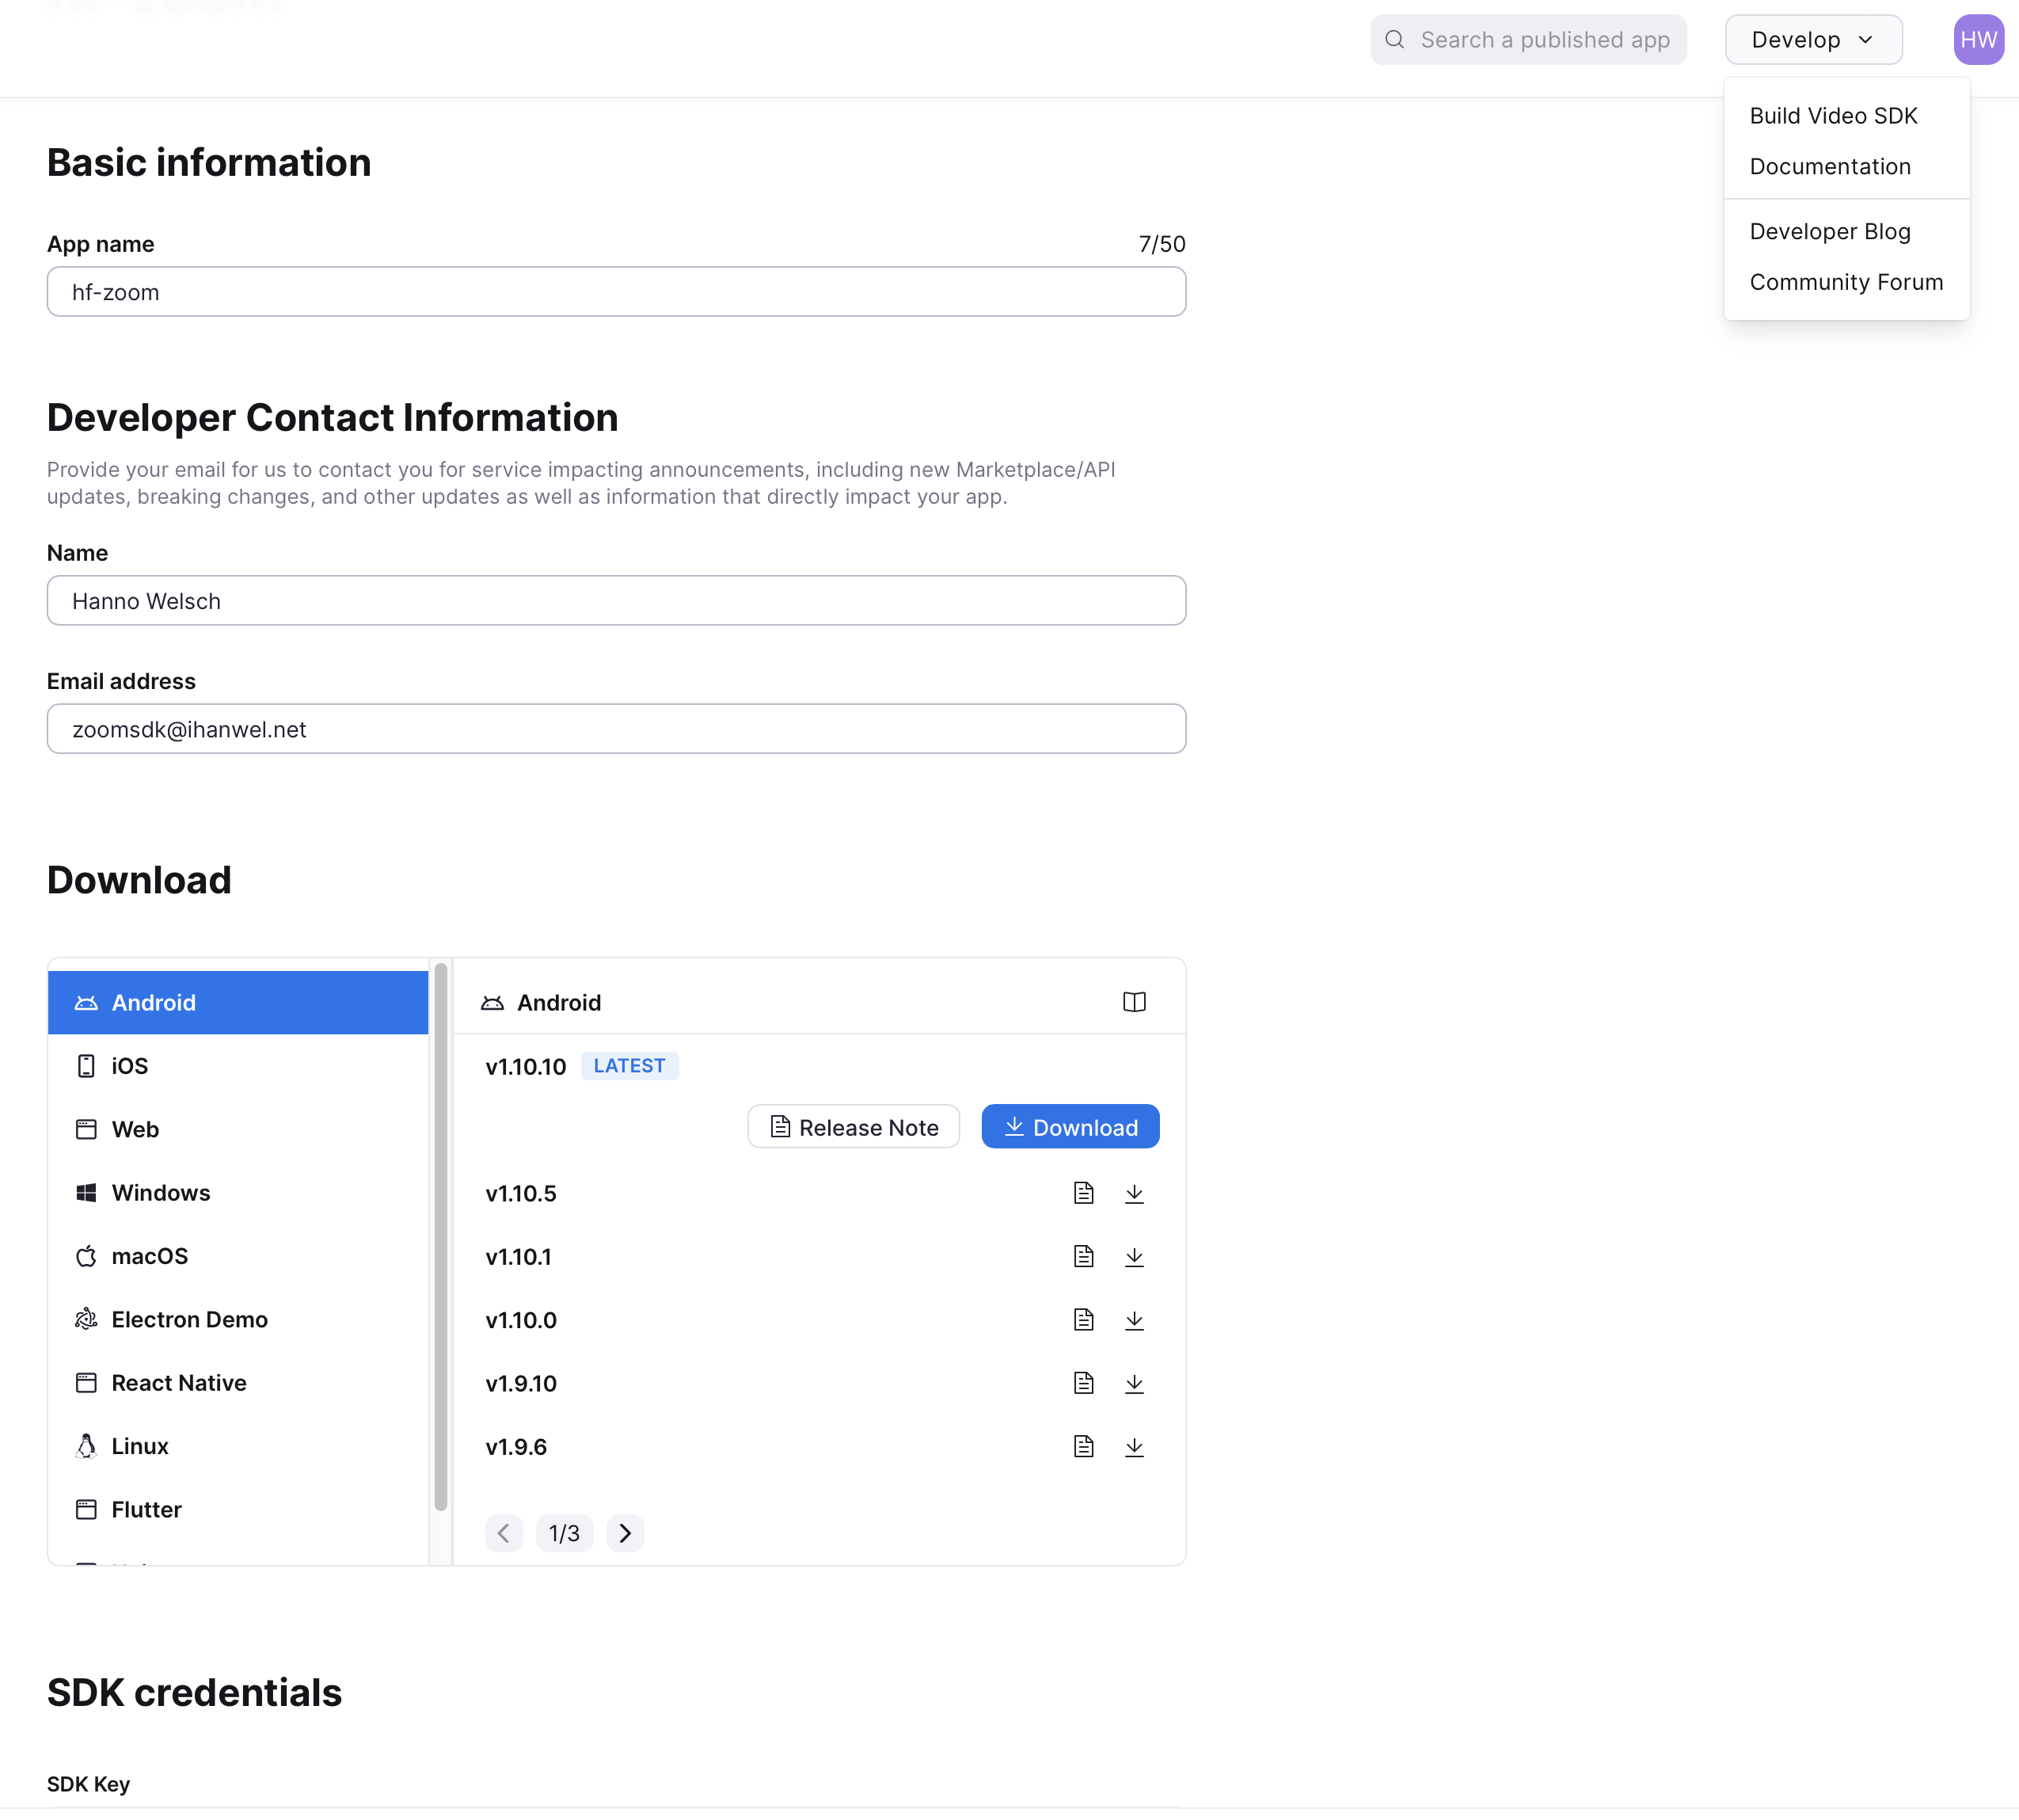
Task: Open release note icon for v1.10.5
Action: pos(1083,1193)
